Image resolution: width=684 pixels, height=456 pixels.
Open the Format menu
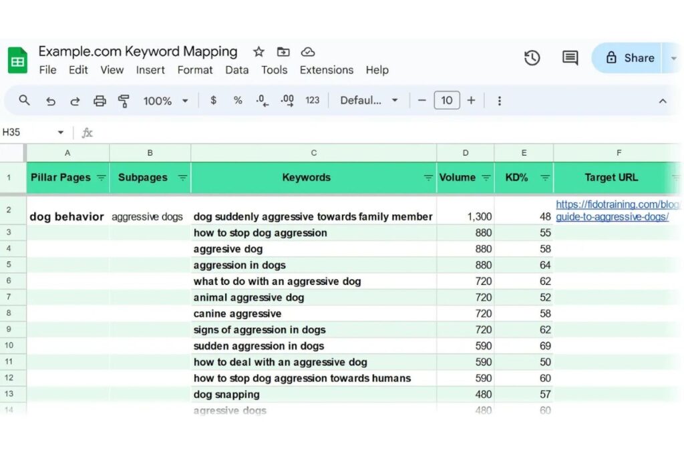tap(194, 69)
